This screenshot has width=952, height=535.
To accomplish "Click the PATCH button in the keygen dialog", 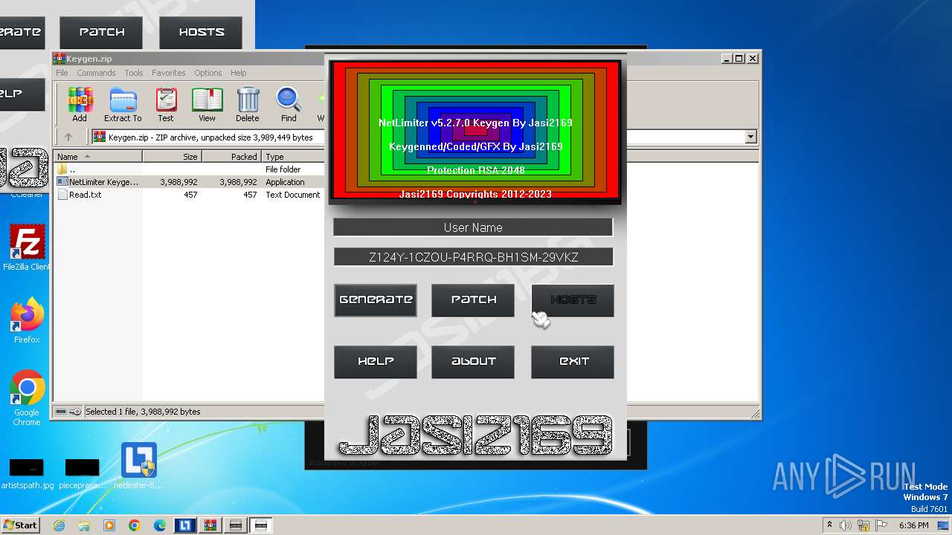I will click(x=473, y=300).
